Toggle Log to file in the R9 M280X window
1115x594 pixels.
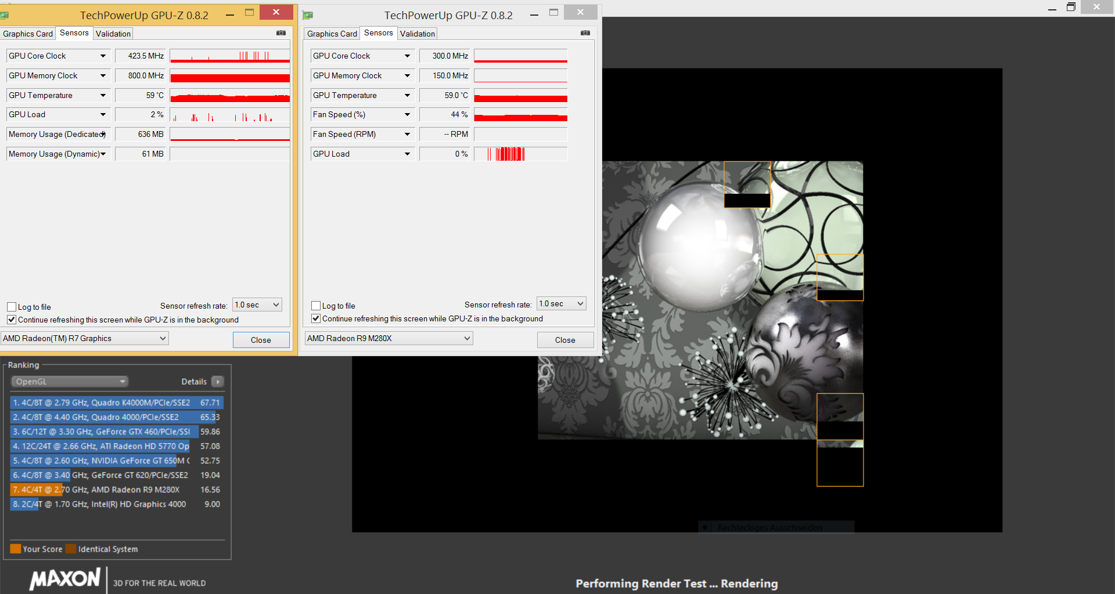[316, 306]
